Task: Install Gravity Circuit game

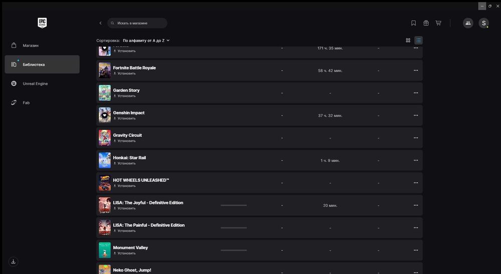Action: pyautogui.click(x=124, y=141)
